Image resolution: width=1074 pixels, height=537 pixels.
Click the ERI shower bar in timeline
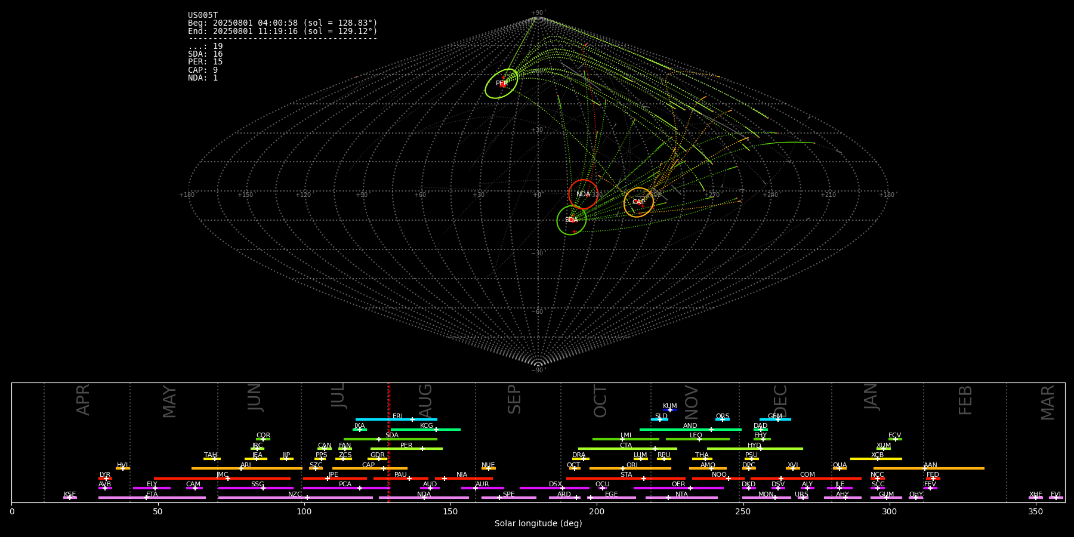[396, 419]
